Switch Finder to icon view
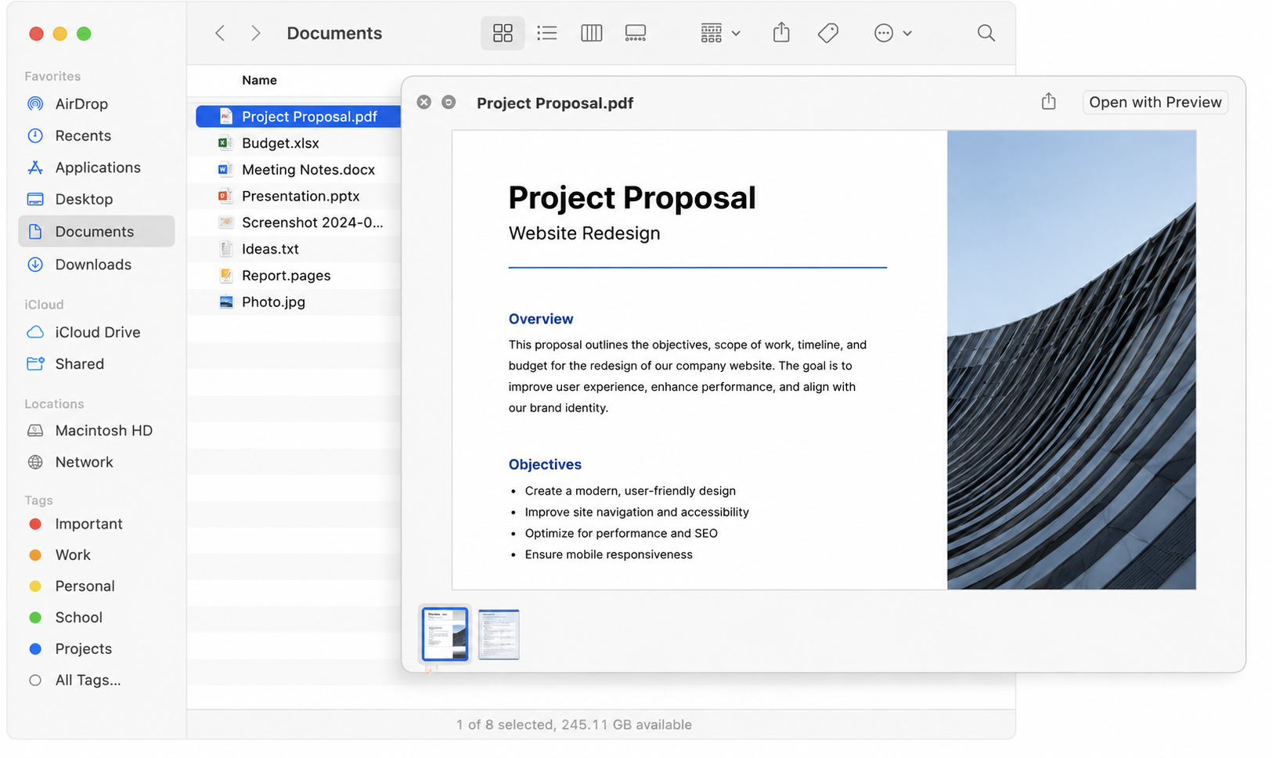The width and height of the screenshot is (1272, 758). click(503, 33)
